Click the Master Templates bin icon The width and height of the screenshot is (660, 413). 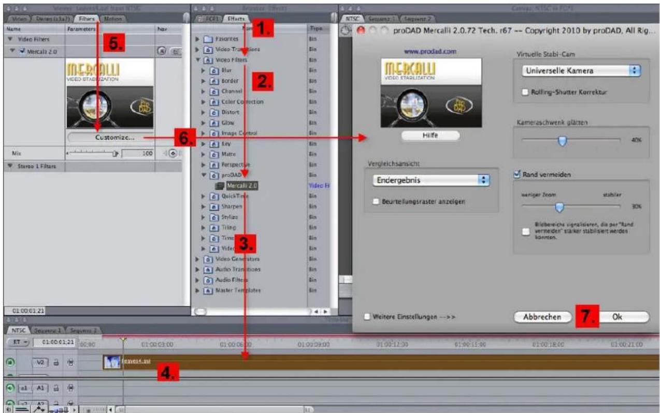coord(207,290)
